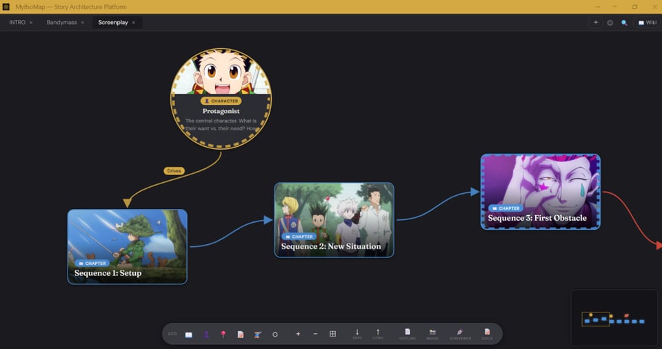Click the Protagonist description text
This screenshot has width=662, height=349.
tap(221, 125)
